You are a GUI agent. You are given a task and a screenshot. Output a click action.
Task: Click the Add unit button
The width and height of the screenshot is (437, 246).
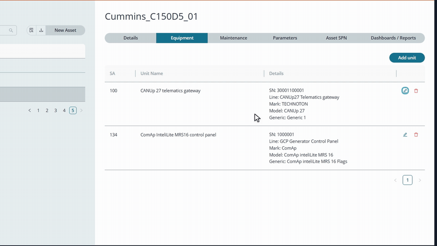[407, 58]
